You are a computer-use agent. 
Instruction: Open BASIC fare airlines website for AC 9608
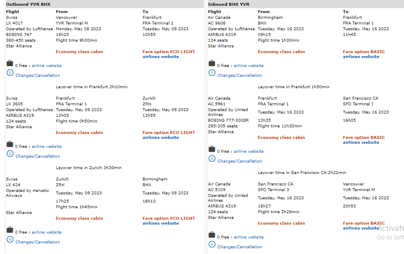(x=361, y=57)
